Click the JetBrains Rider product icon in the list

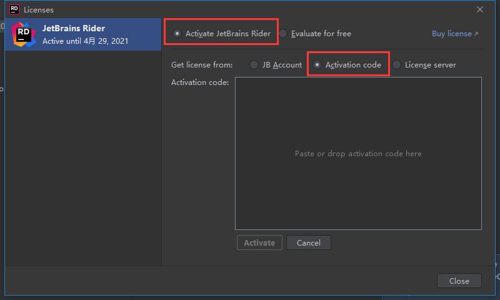click(x=23, y=34)
